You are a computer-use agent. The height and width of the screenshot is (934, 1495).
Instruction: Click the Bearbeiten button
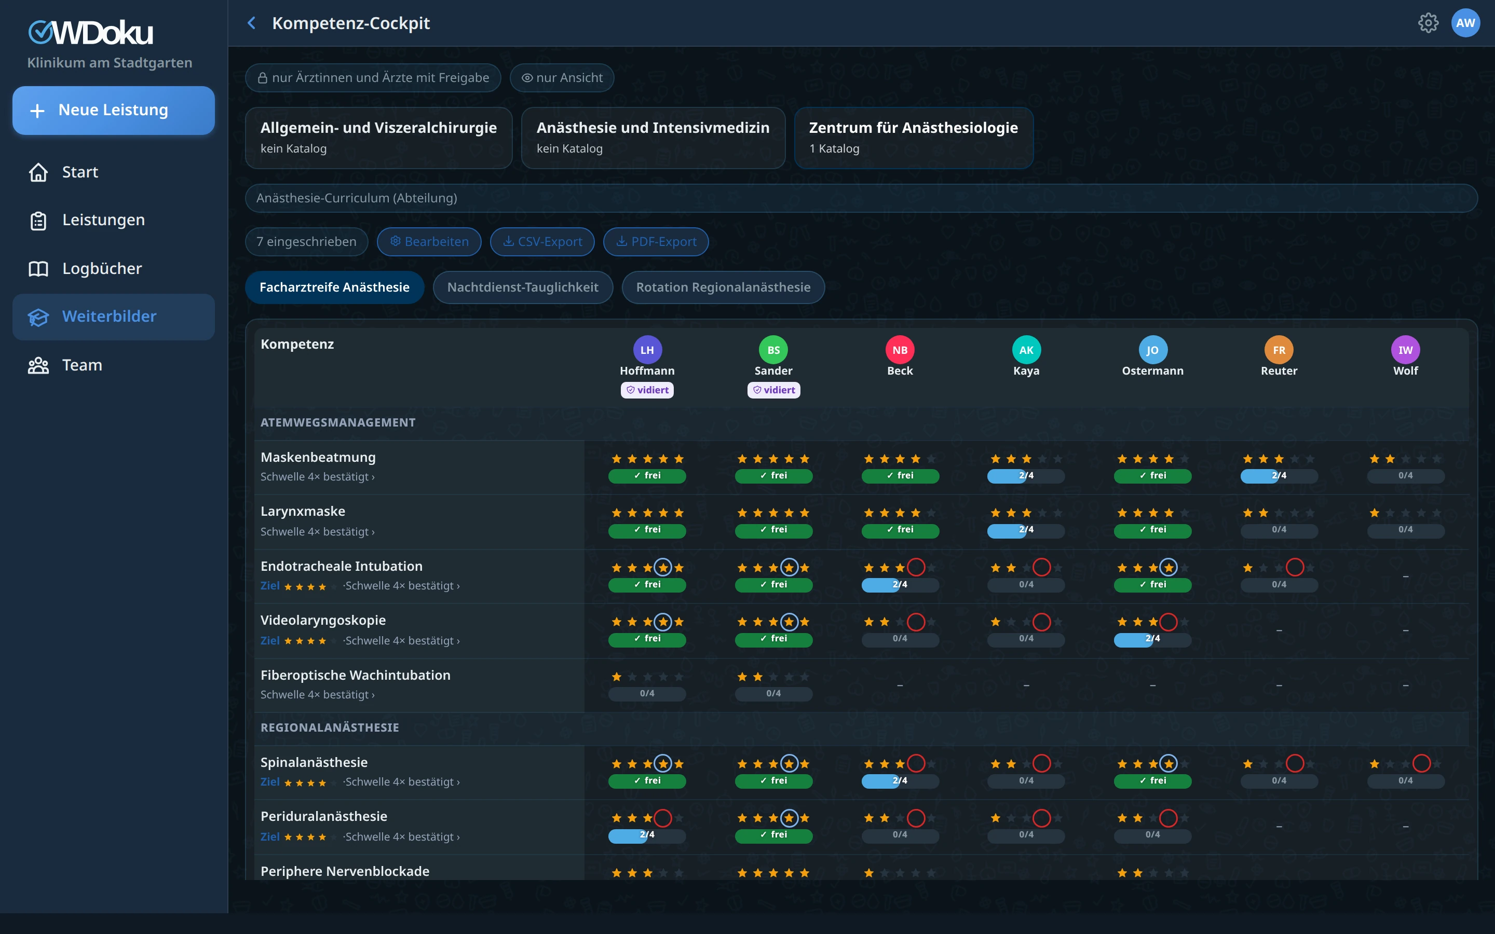(x=429, y=241)
